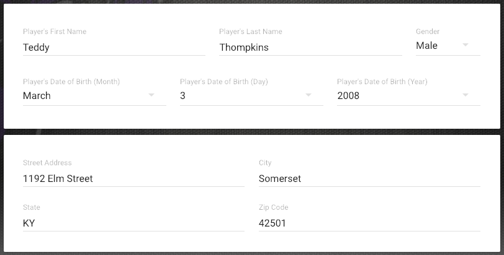Click into the Player's Last Name field
This screenshot has width=504, height=255.
click(310, 48)
